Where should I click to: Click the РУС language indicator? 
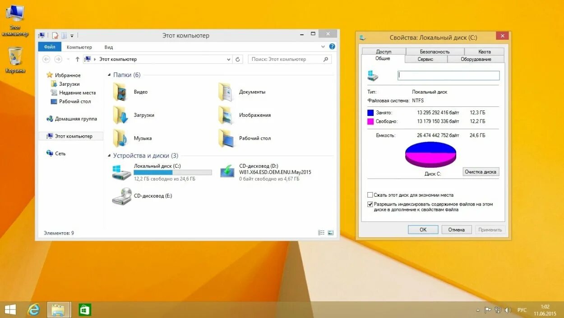click(x=522, y=310)
